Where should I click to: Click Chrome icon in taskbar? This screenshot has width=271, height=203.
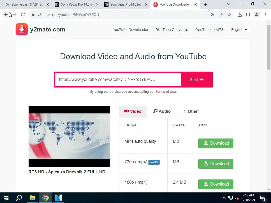coord(46,198)
